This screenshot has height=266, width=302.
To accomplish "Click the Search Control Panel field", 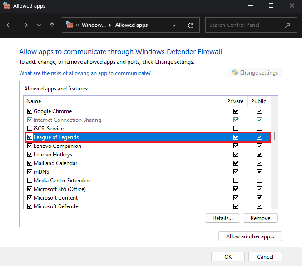I will click(x=251, y=25).
